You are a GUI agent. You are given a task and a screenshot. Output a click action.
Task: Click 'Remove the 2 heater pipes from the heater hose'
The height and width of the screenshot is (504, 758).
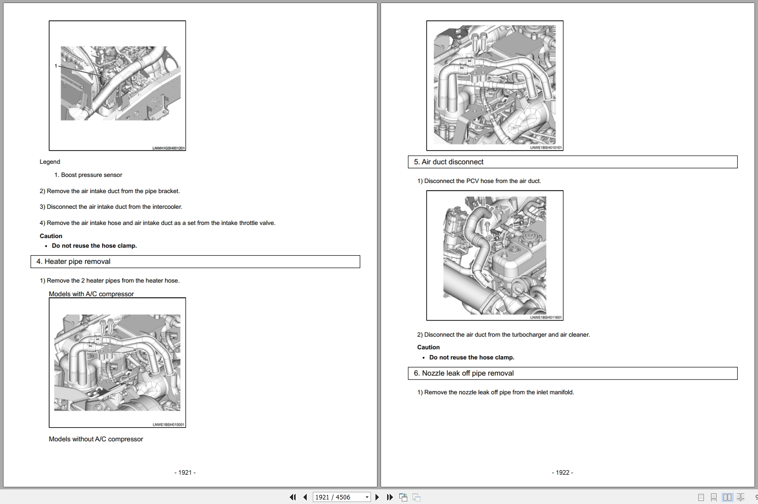[x=110, y=281]
